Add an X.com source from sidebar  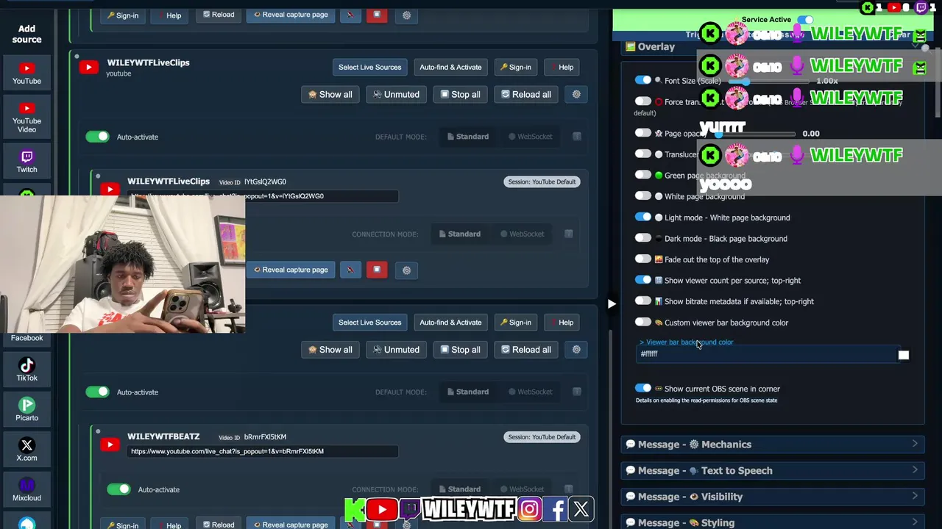tap(26, 450)
